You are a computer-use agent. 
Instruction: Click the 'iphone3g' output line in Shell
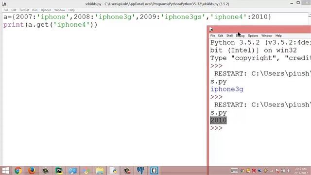(x=227, y=89)
